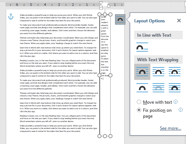Click the 'With Text Wrapping' section heading
186x144 pixels.
click(x=158, y=60)
